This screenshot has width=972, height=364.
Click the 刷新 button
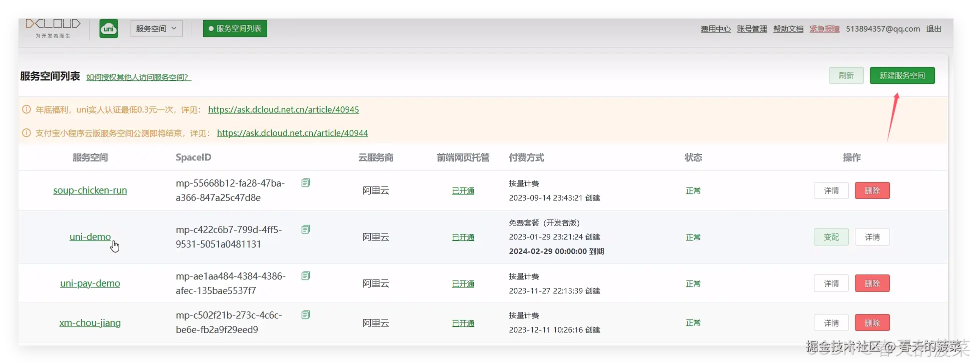[846, 75]
